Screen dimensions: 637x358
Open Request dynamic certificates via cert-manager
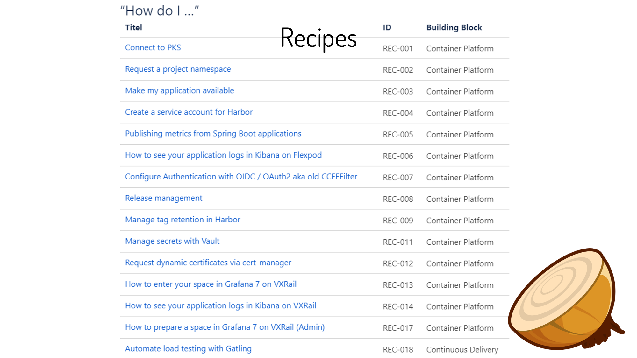[208, 263]
